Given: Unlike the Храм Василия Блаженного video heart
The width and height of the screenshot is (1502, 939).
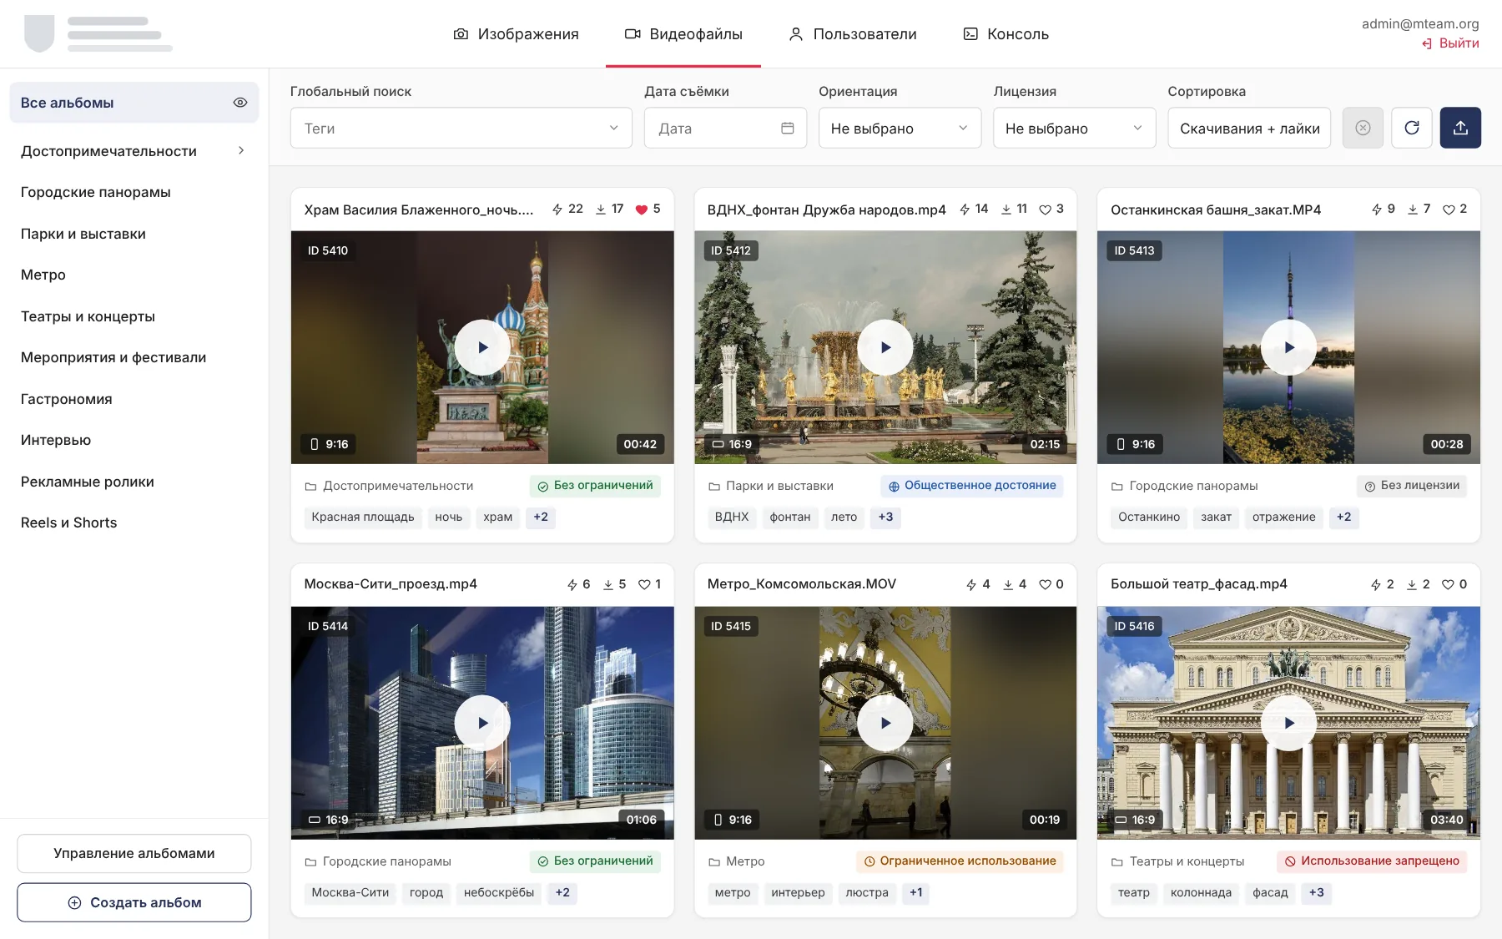Looking at the screenshot, I should [641, 210].
